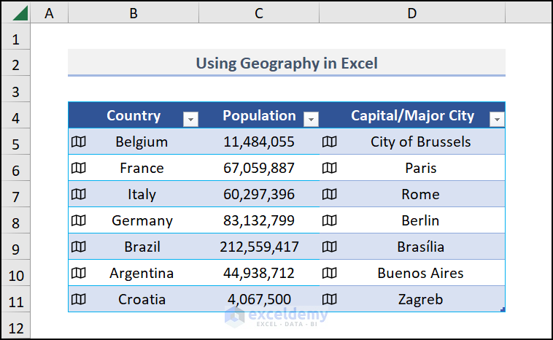
Task: Select the Rome cell
Action: tap(420, 194)
